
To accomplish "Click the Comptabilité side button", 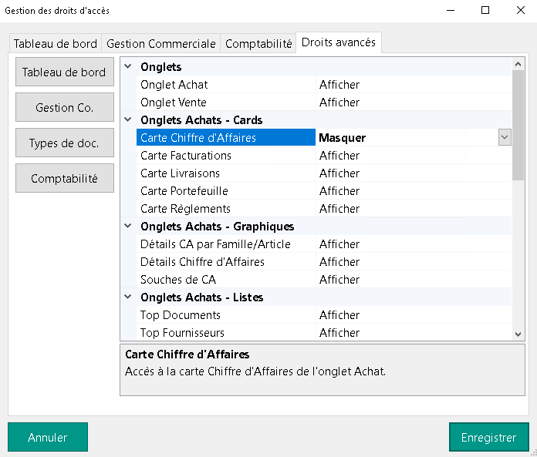I will pos(64,179).
